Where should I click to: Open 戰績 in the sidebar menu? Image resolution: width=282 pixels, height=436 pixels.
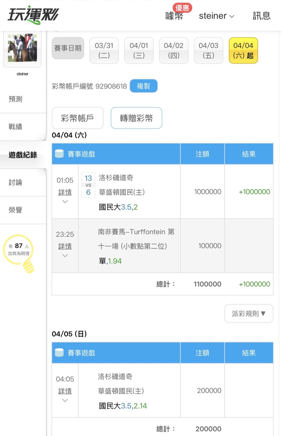tap(16, 127)
